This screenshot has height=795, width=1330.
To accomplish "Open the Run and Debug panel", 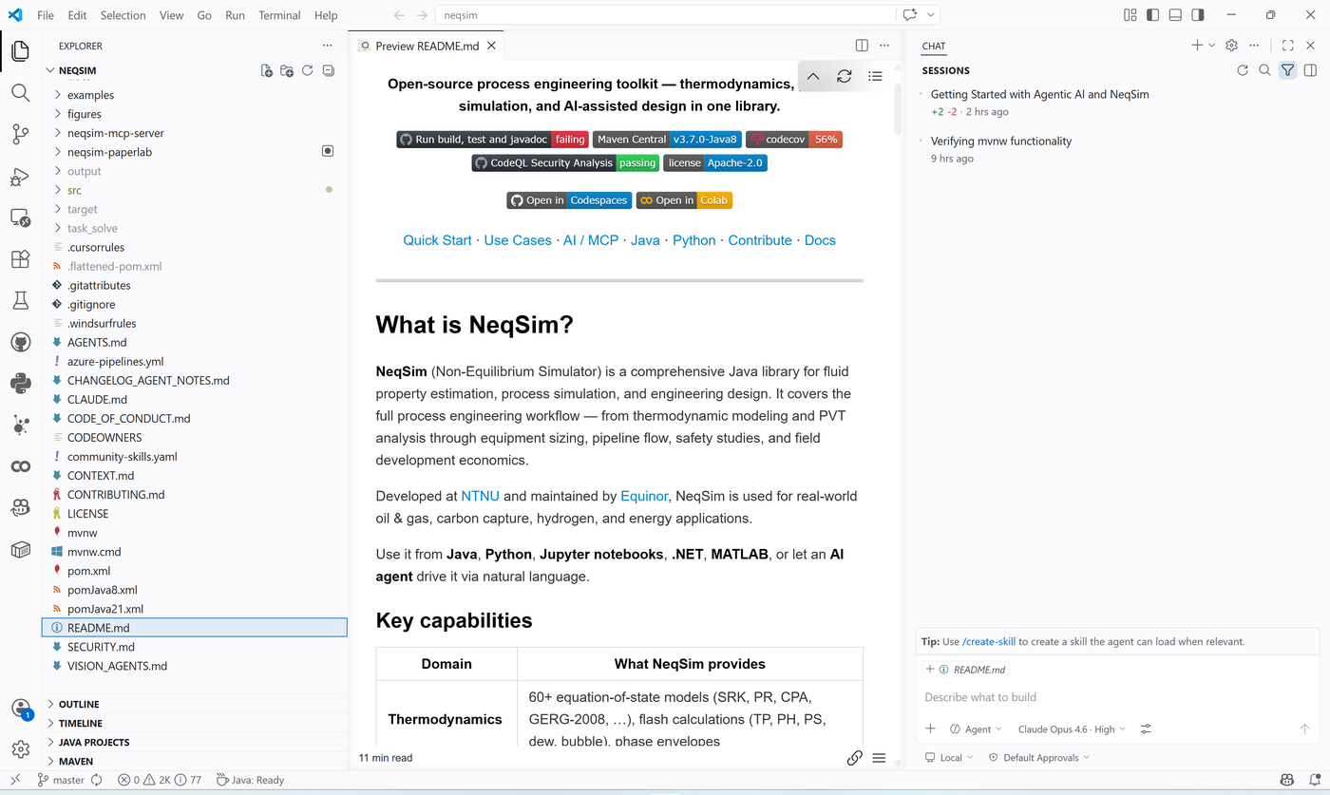I will [21, 177].
